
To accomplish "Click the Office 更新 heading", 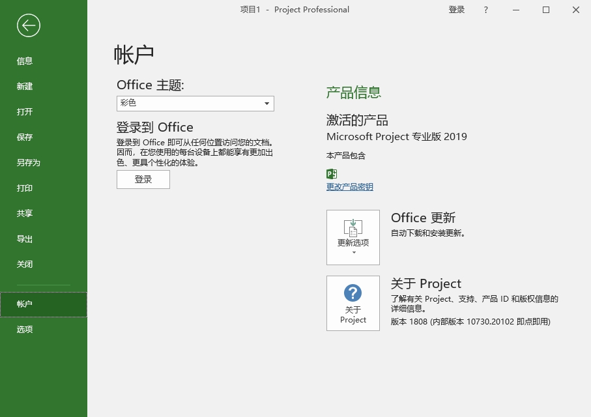I will pos(424,218).
